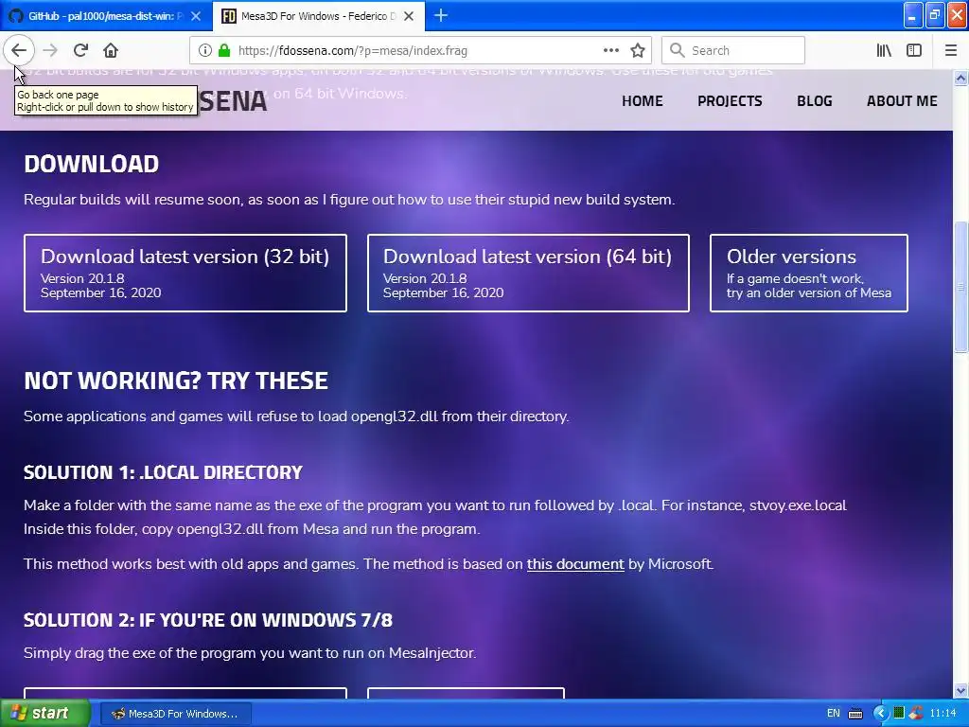Screen dimensions: 969x727
Task: Click 'SOLUTION 2: IF YOU'RE ON WINDOWS 7/8' heading
Action: click(x=208, y=620)
